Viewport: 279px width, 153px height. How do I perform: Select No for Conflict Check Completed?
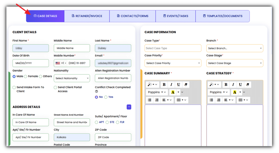[96, 97]
